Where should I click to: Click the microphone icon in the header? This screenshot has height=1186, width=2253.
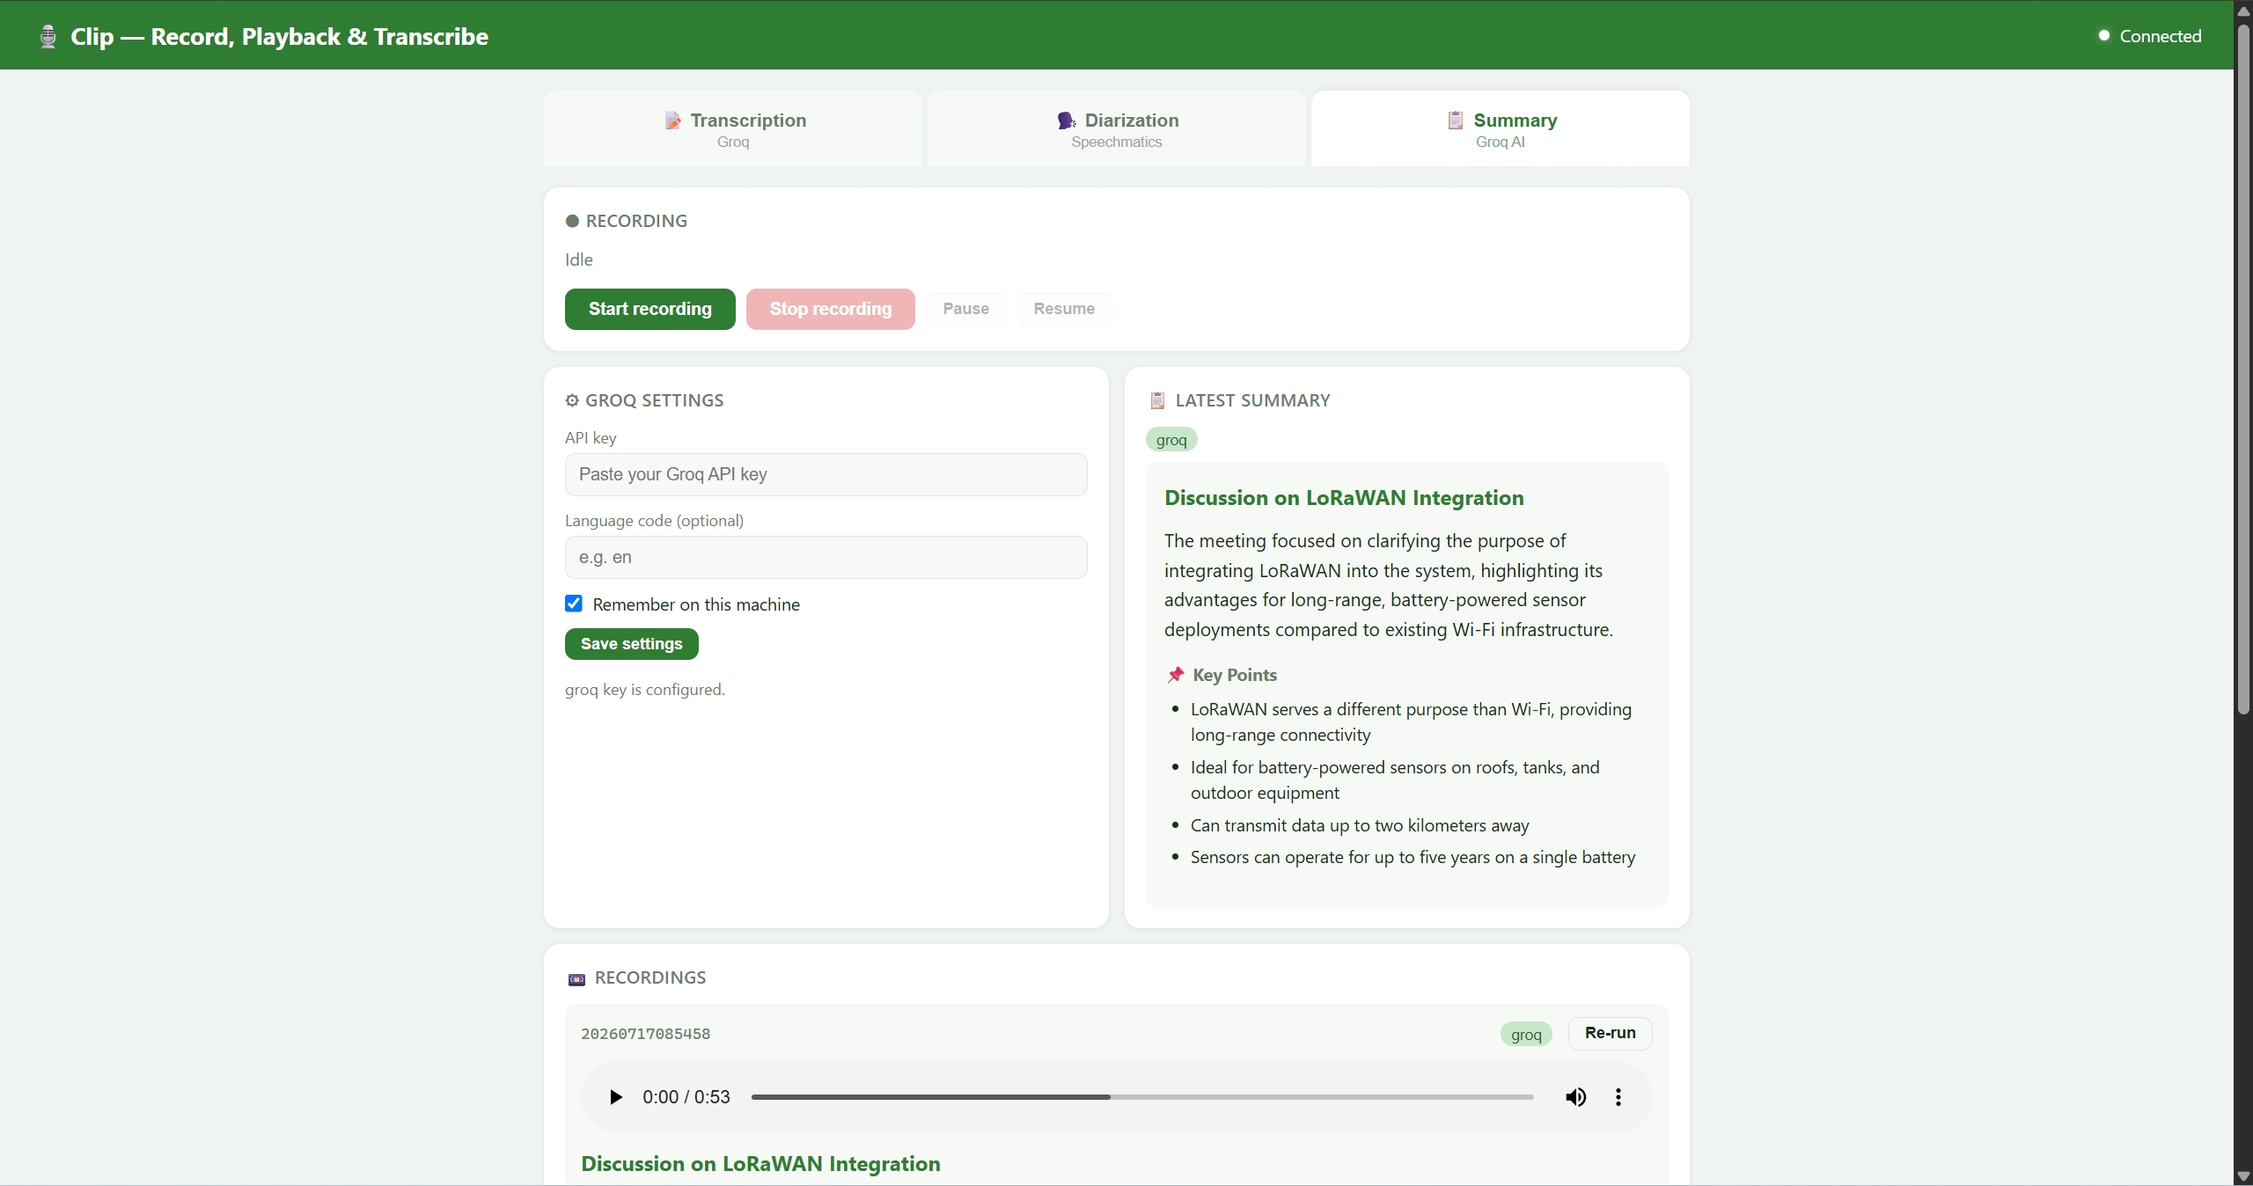coord(48,36)
